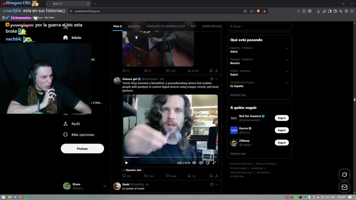Screen dimensions: 356x200
Task: Share the Science girl post
Action: [x=217, y=176]
